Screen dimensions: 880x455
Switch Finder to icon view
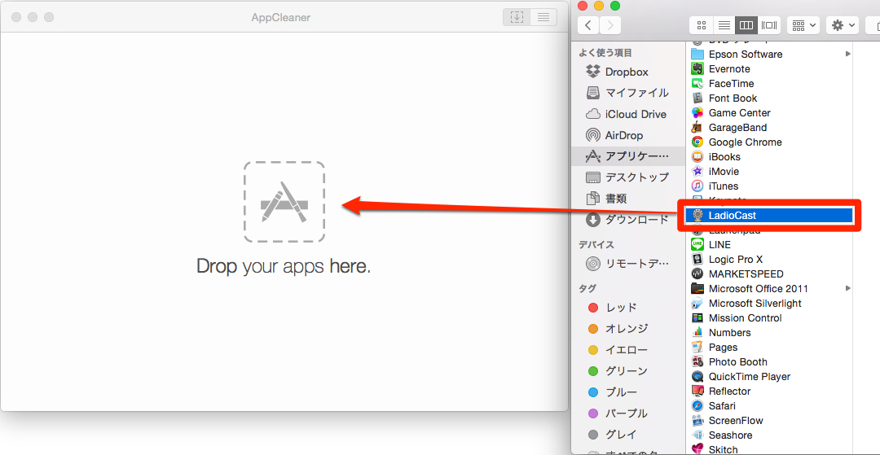pos(701,25)
